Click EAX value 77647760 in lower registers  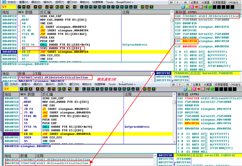192,98
